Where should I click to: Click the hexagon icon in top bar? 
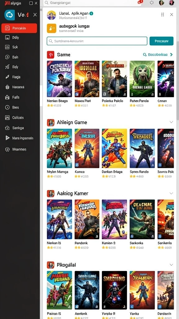(x=152, y=2)
